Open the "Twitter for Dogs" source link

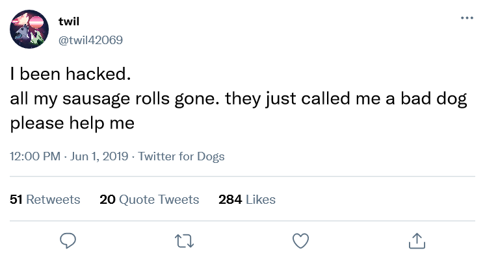181,156
